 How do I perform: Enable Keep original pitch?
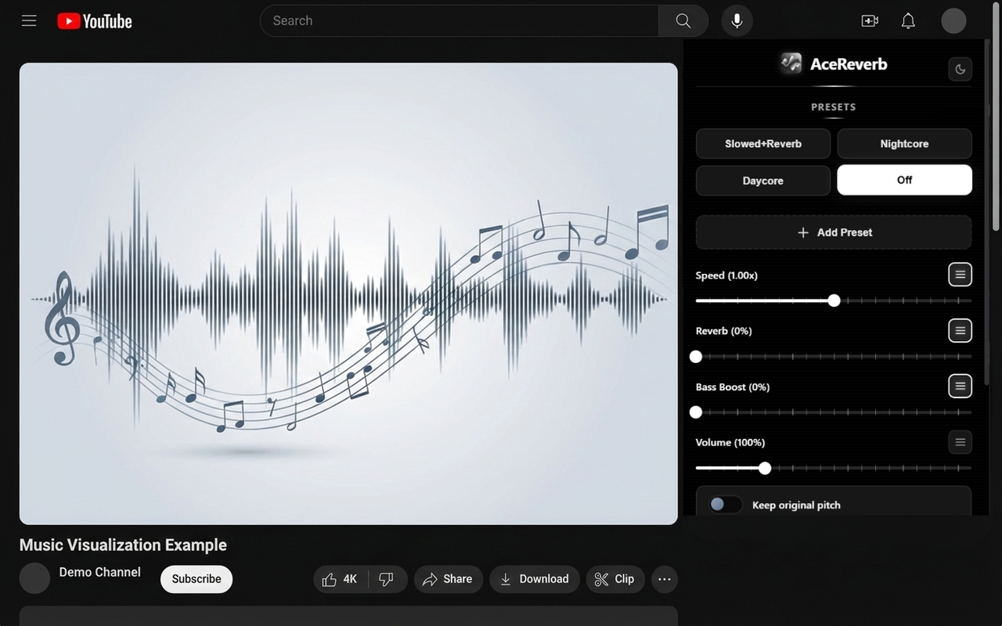724,504
